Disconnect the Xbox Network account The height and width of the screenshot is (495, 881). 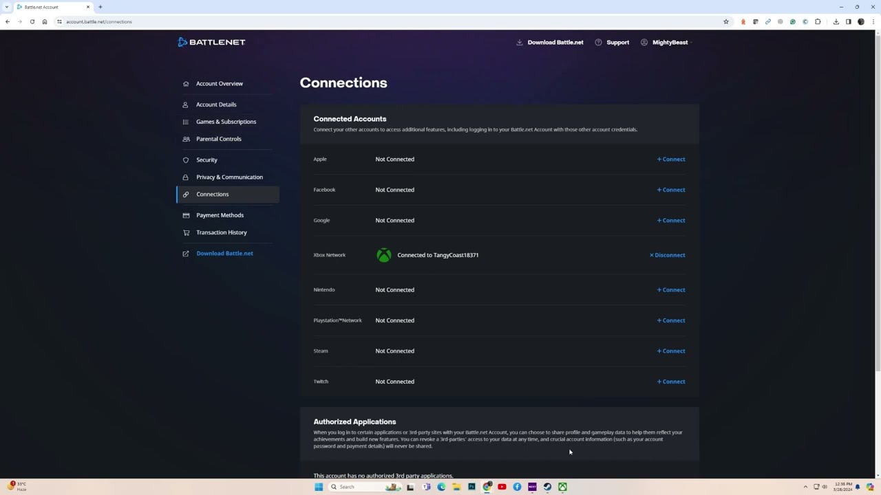click(x=668, y=255)
